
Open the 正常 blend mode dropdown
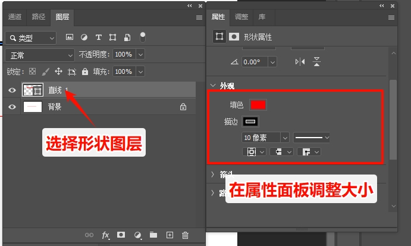[x=40, y=55]
